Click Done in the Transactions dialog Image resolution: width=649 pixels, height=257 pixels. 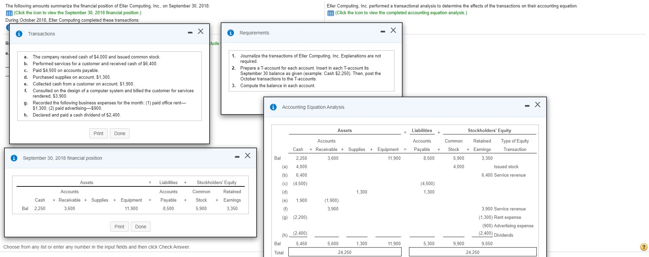coord(120,133)
